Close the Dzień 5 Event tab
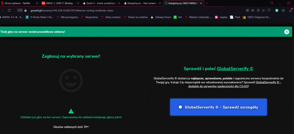Viewport: 294px width, 134px height. pos(119,3)
